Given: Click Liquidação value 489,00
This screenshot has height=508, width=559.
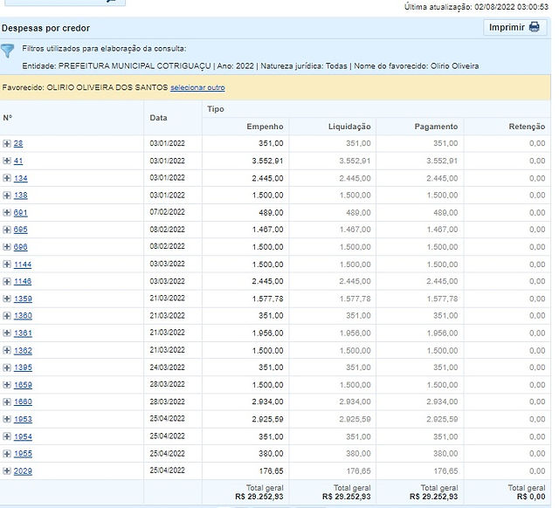Looking at the screenshot, I should [358, 212].
